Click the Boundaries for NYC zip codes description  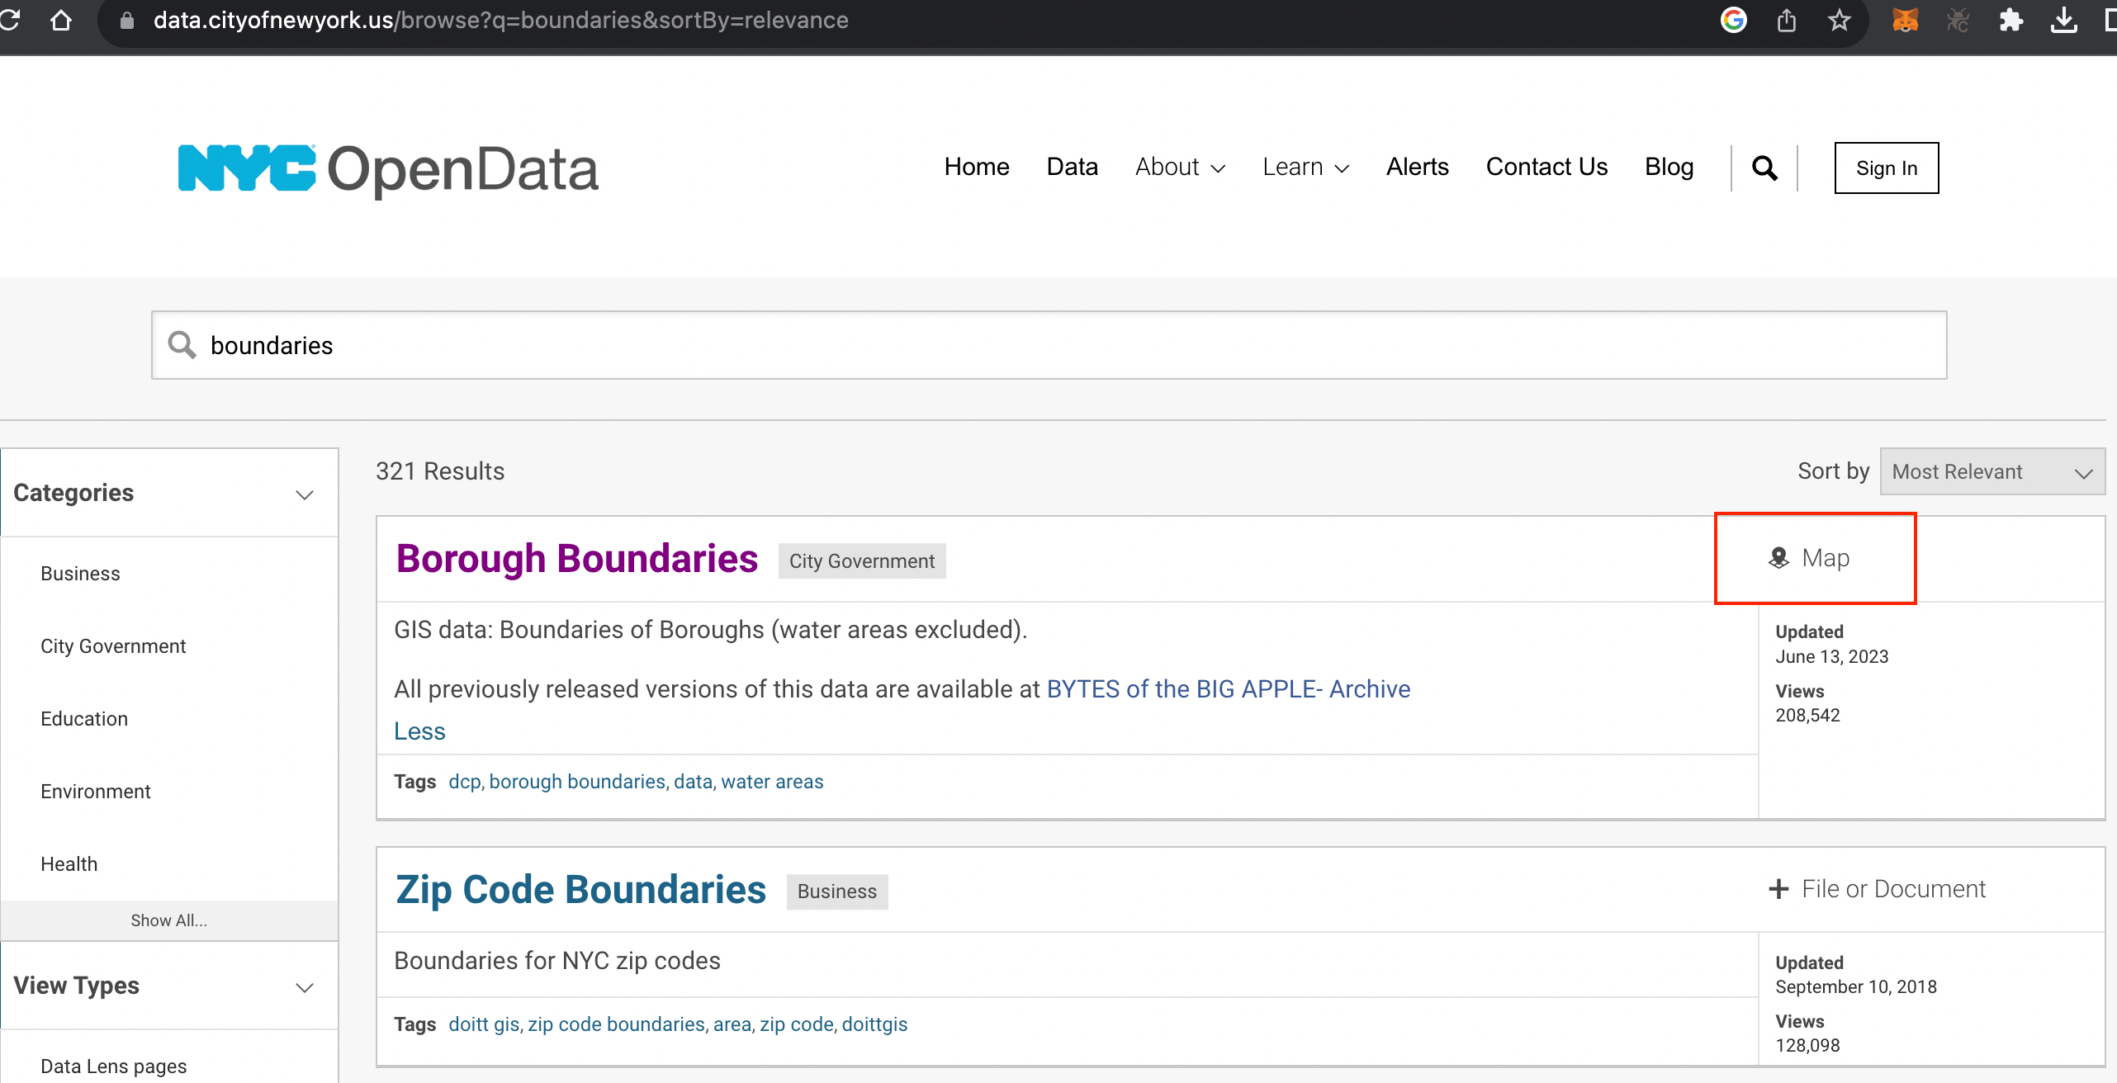[557, 961]
